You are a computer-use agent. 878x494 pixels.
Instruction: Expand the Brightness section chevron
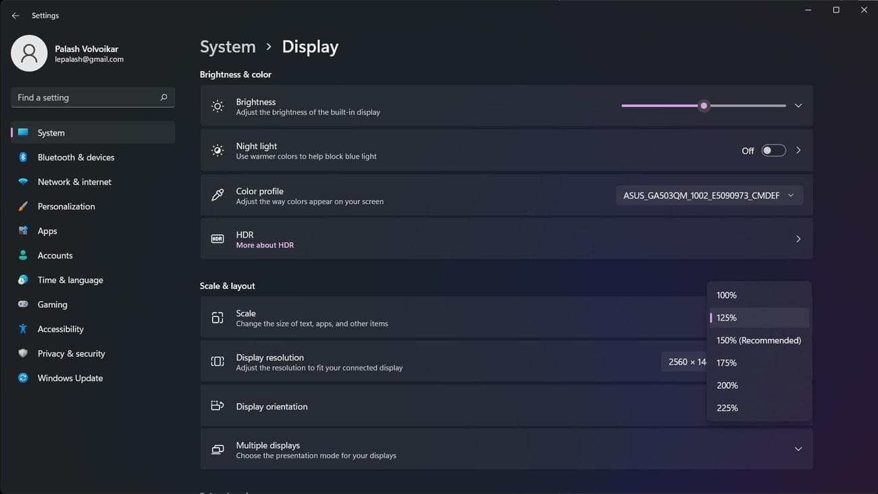798,105
